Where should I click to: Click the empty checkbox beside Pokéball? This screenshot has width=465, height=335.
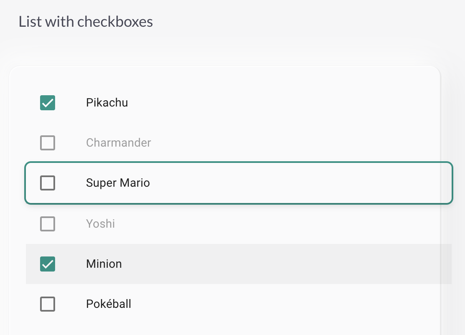[x=47, y=304]
